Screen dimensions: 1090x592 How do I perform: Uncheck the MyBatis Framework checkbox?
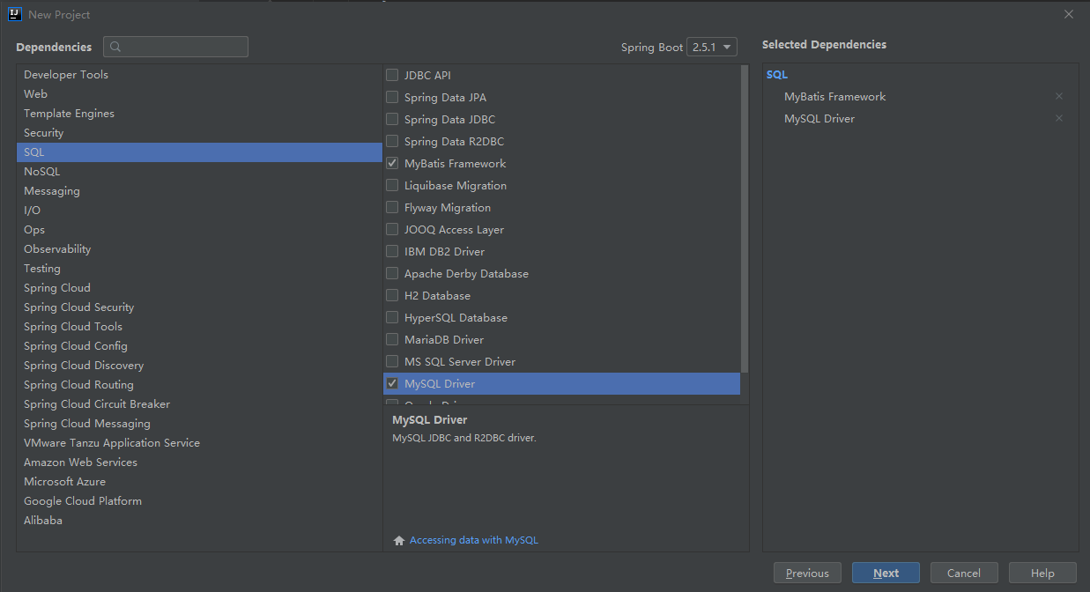[392, 164]
